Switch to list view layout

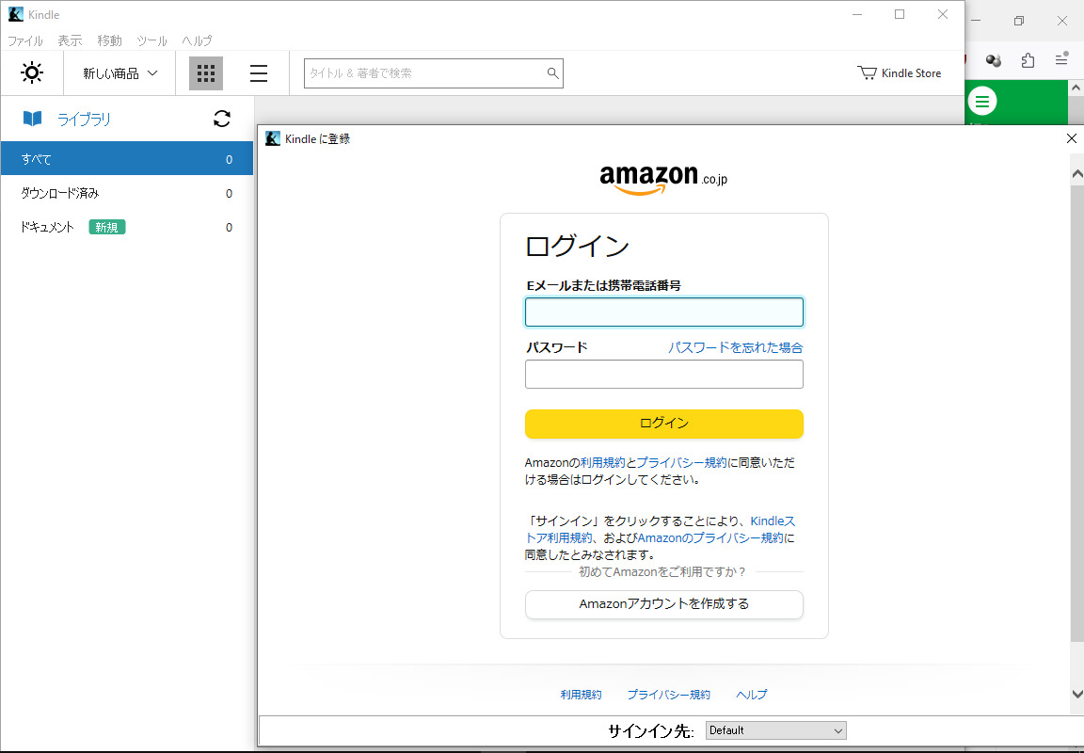point(258,73)
